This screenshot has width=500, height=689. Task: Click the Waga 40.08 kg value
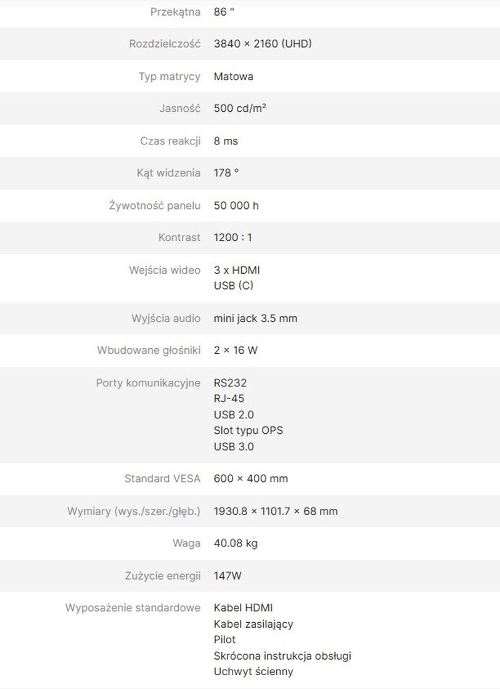[x=236, y=543]
